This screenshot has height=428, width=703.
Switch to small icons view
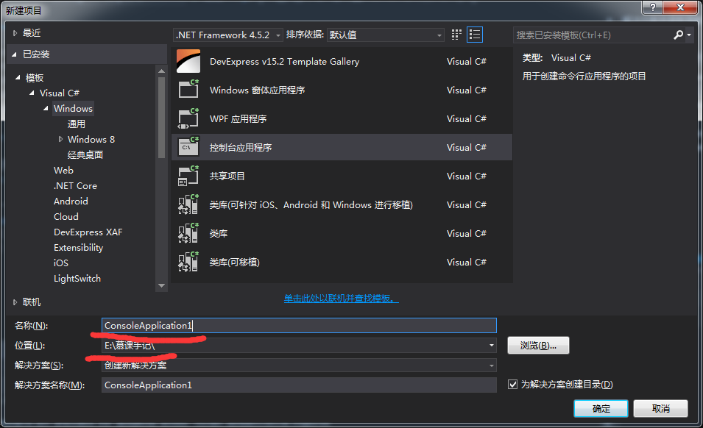pyautogui.click(x=455, y=34)
